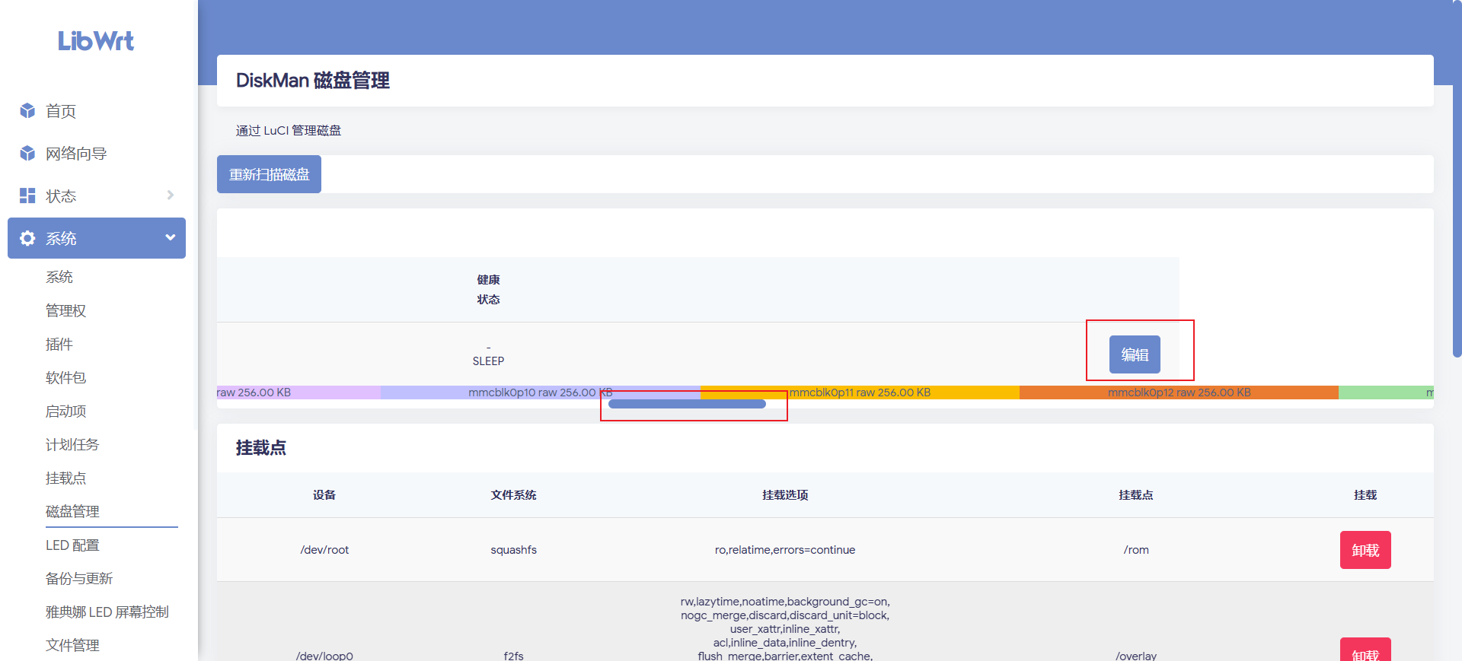Viewport: 1462px width, 661px height.
Task: Click the DiskMan 磁盘管理 page title
Action: (313, 81)
